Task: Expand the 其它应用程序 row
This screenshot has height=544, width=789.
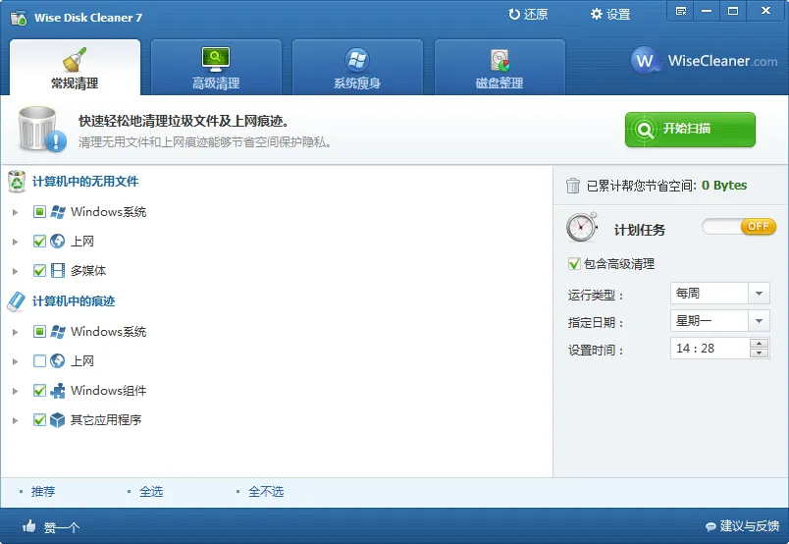Action: (x=15, y=420)
